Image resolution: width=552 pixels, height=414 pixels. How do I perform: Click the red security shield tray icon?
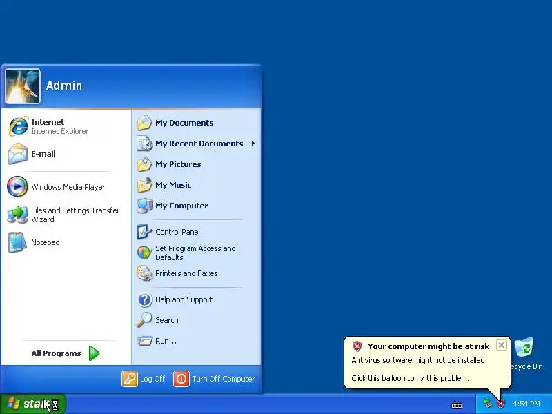tap(500, 404)
